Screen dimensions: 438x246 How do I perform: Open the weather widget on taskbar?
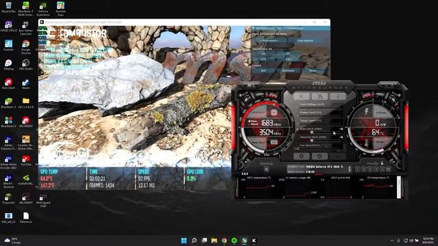click(12, 241)
